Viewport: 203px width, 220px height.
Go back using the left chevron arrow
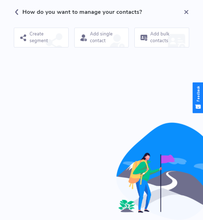click(x=17, y=12)
